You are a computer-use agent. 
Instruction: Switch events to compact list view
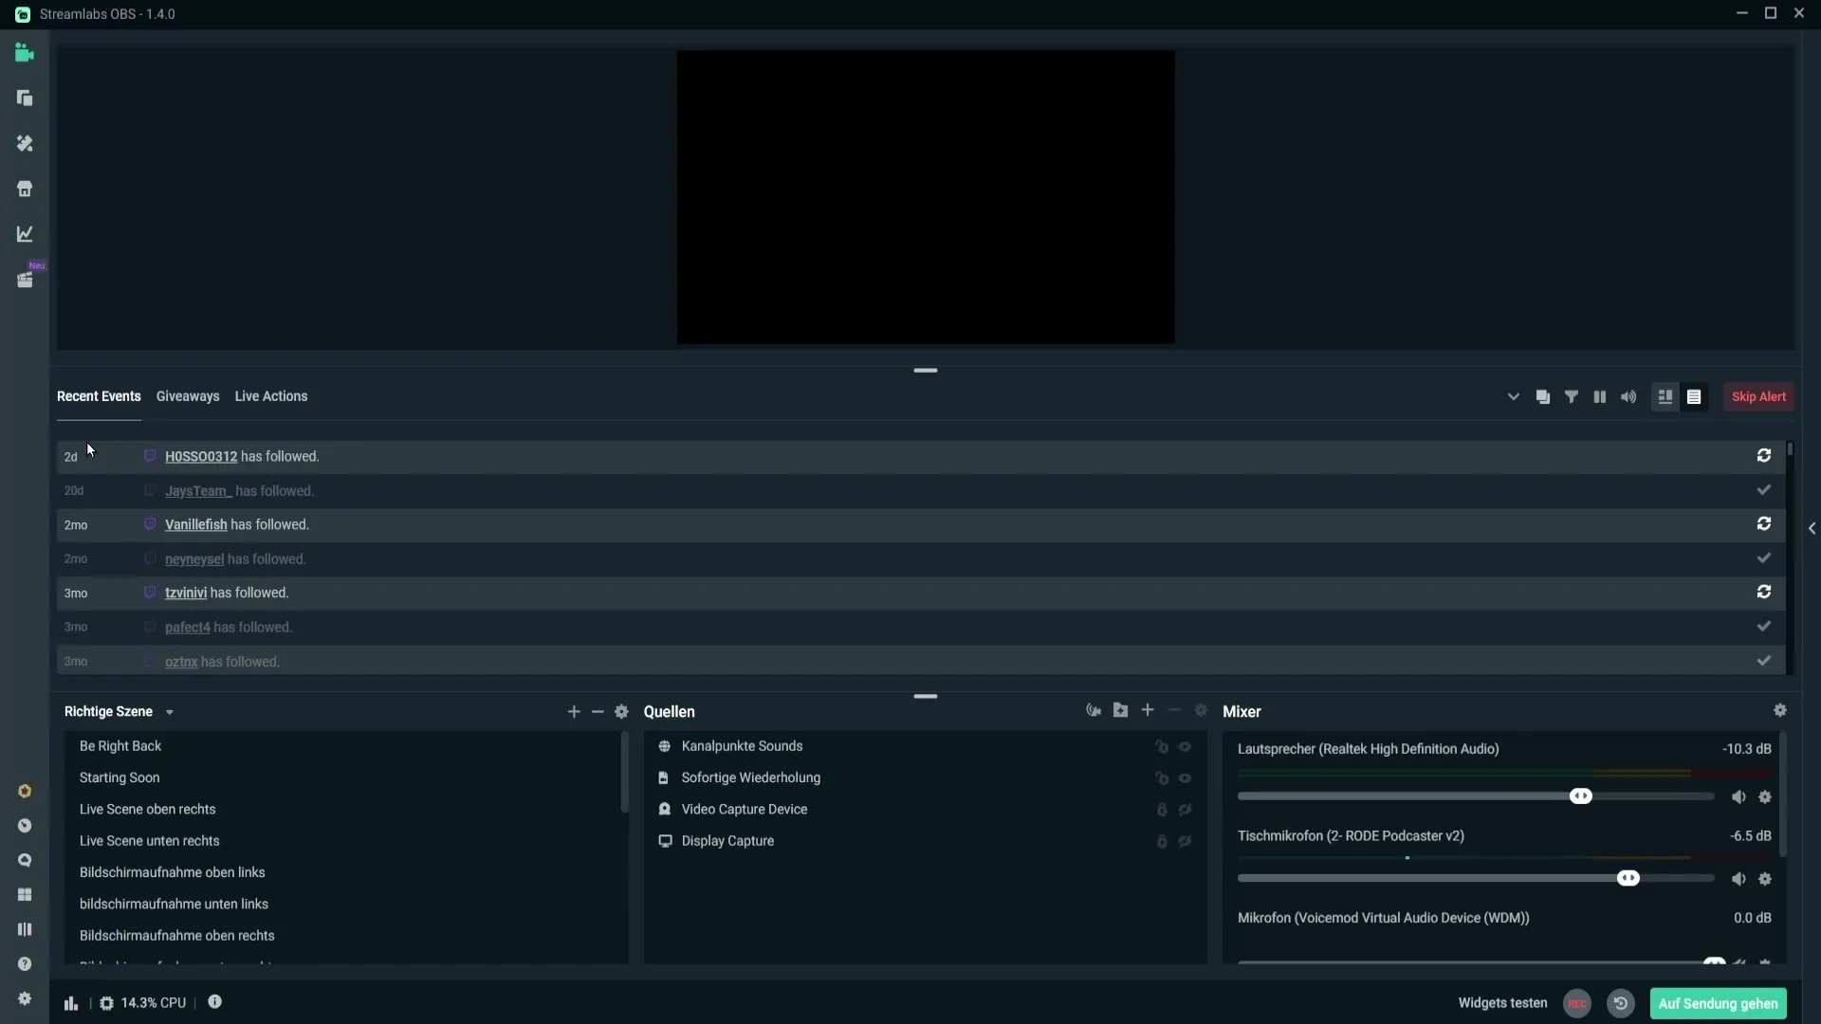click(1694, 397)
